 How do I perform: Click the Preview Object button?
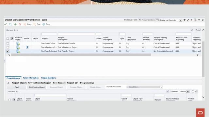76,87
